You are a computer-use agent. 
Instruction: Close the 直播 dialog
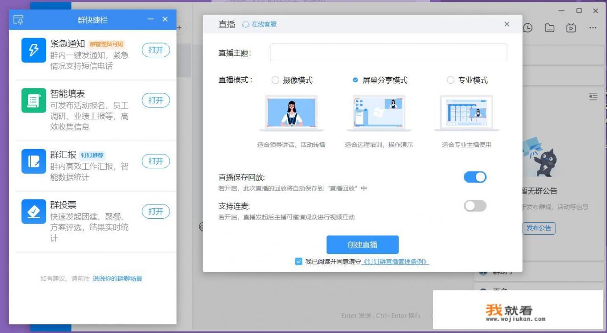[x=507, y=24]
